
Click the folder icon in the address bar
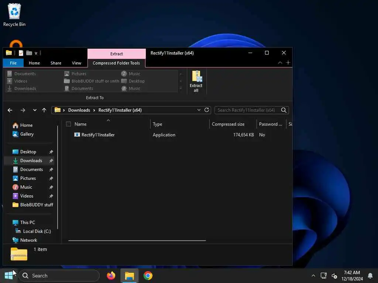click(57, 110)
